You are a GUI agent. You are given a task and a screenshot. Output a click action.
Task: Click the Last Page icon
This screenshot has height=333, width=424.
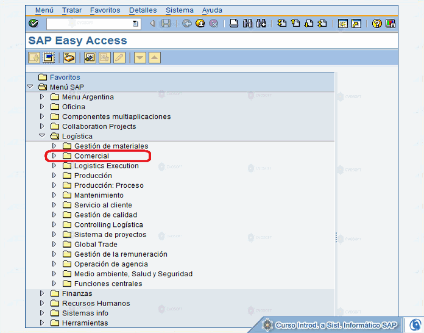[x=322, y=23]
